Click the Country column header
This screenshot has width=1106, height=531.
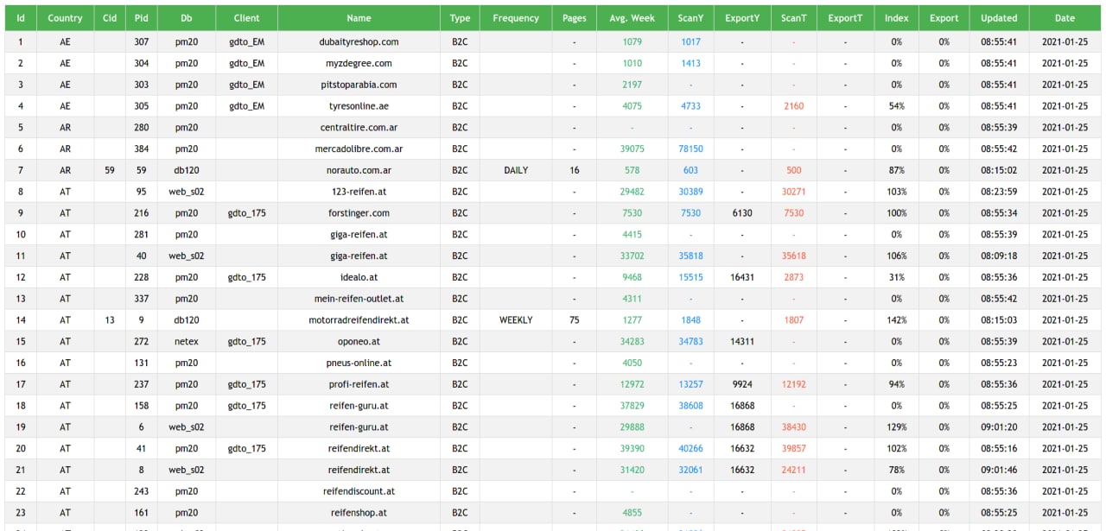[x=66, y=18]
